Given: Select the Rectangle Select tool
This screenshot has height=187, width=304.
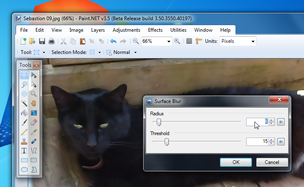Looking at the screenshot, I should tap(24, 75).
